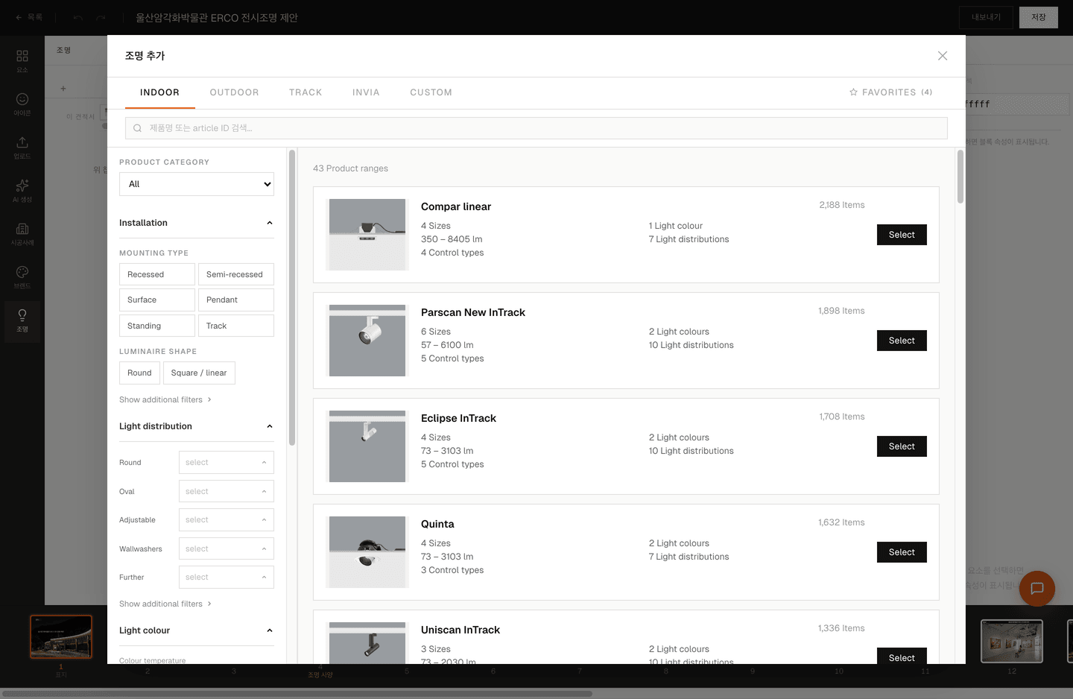Open the 브랜드 palette sidebar icon

point(22,277)
